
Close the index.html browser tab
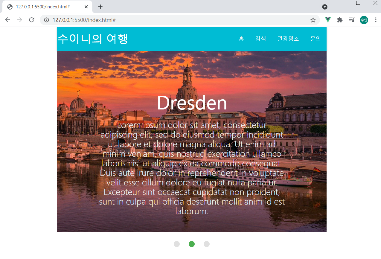pyautogui.click(x=86, y=7)
